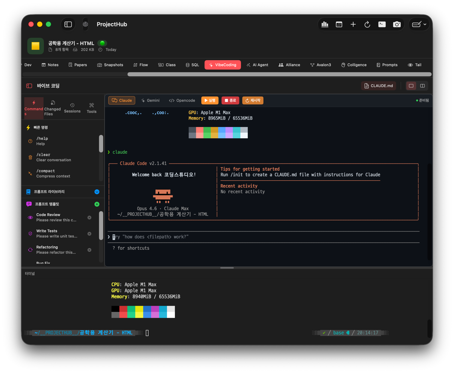Open the titlebar pencil dropdown menu
The height and width of the screenshot is (373, 454).
(419, 24)
